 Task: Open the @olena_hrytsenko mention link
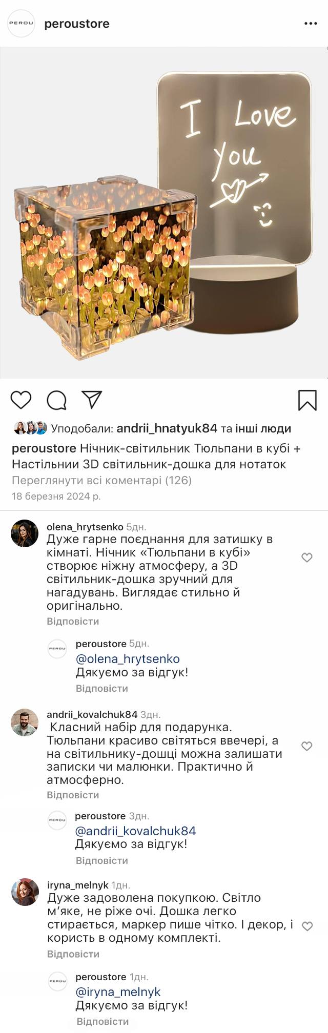[128, 659]
